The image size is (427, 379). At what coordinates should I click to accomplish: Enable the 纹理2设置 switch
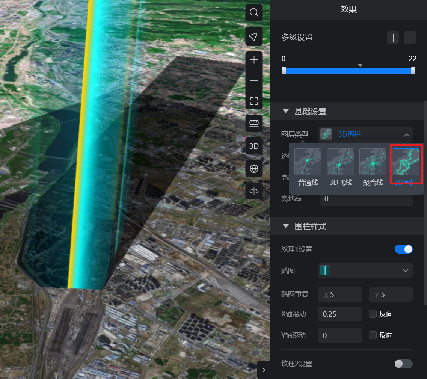404,364
